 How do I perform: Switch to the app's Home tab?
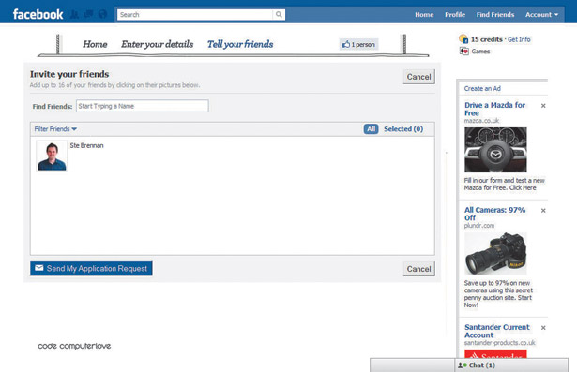(95, 44)
